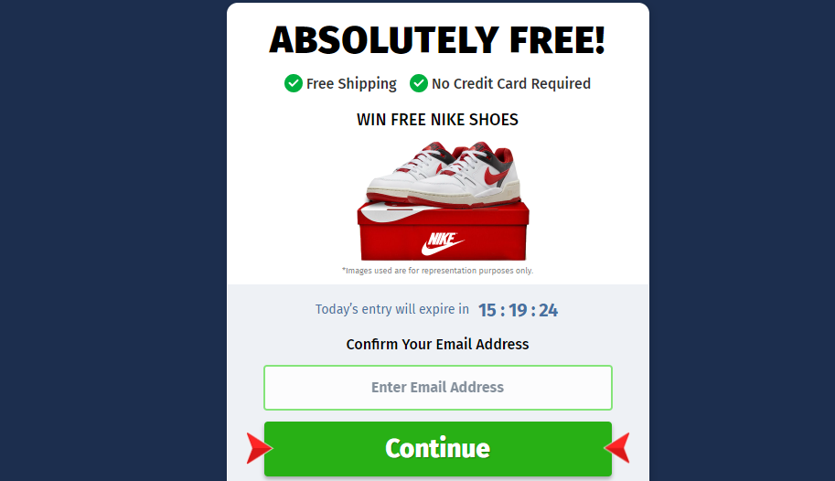Click the sneakers in the product image
835x481 pixels.
[x=443, y=174]
